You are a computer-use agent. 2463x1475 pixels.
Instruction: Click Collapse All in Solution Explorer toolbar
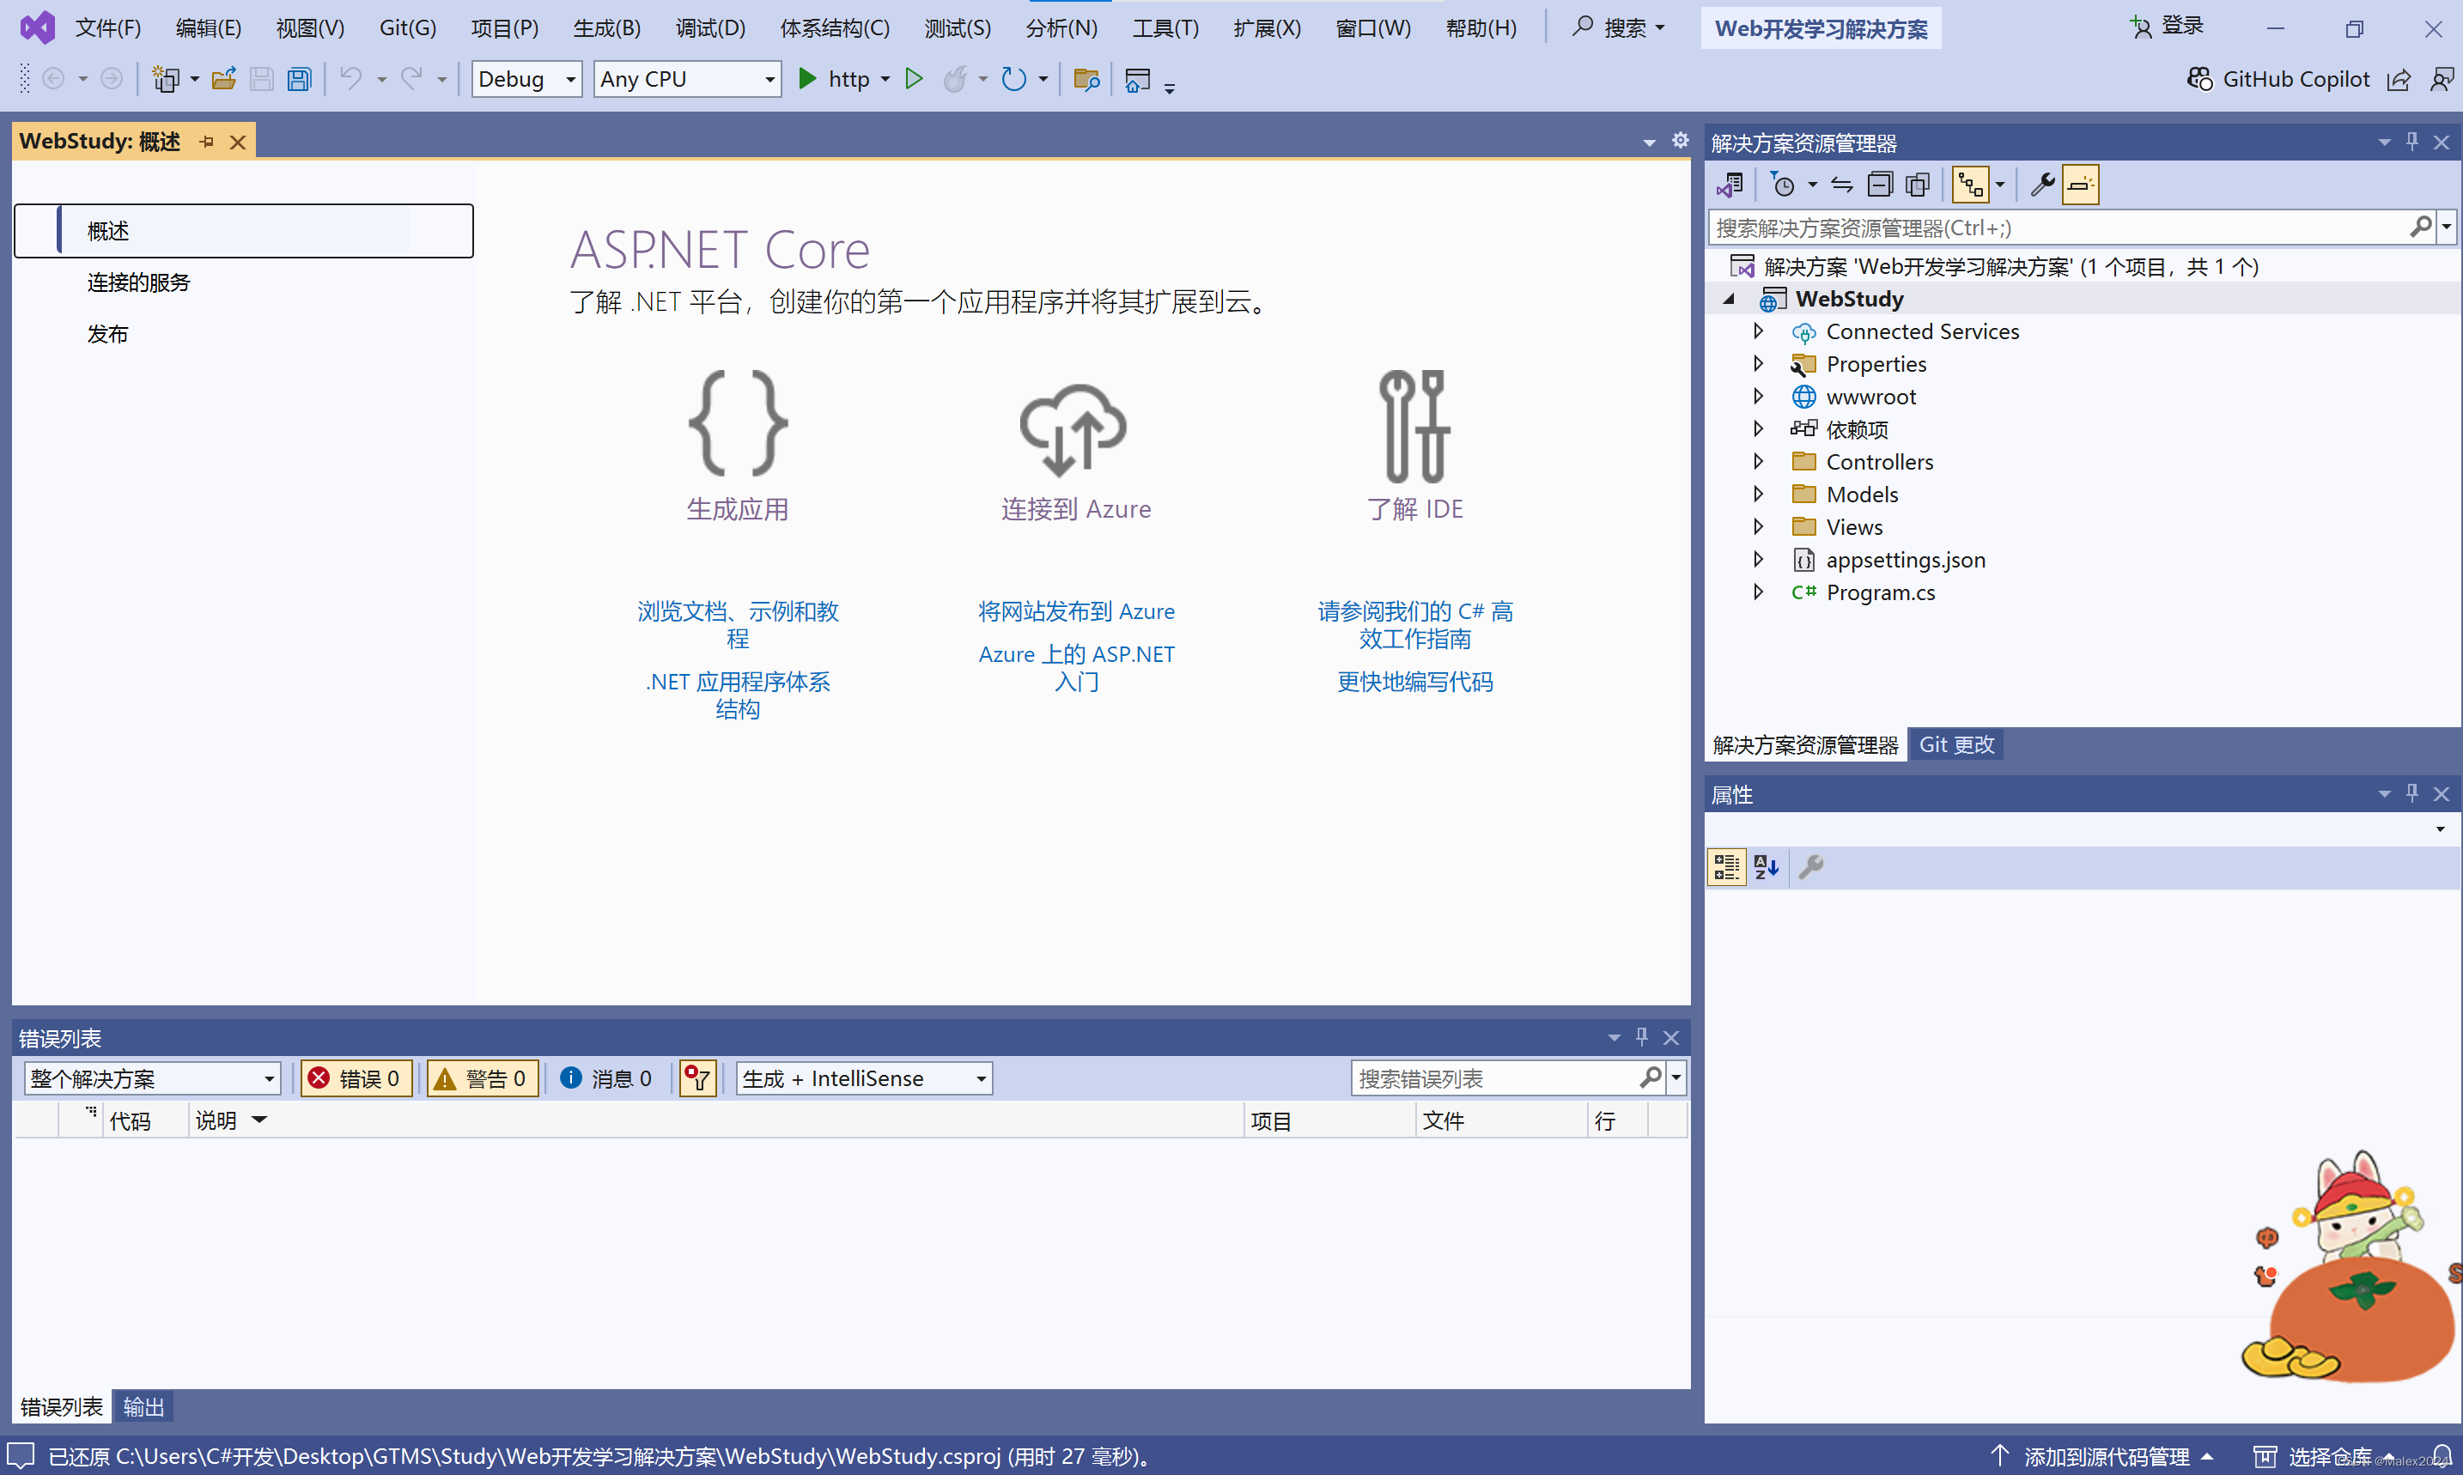pyautogui.click(x=1880, y=185)
